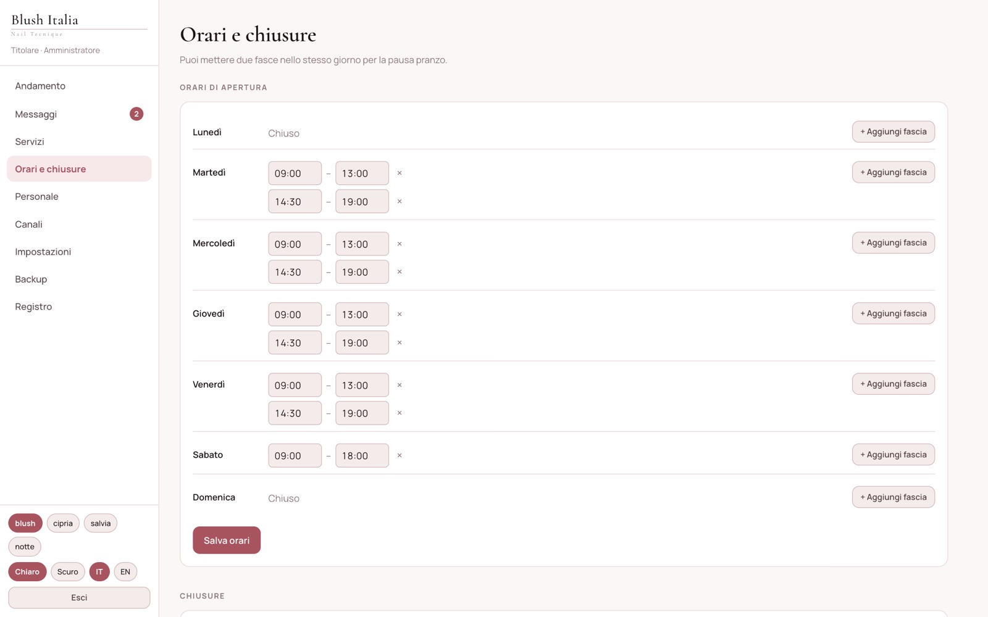Edit Sabato closing time 18:00
This screenshot has width=988, height=617.
pos(362,456)
